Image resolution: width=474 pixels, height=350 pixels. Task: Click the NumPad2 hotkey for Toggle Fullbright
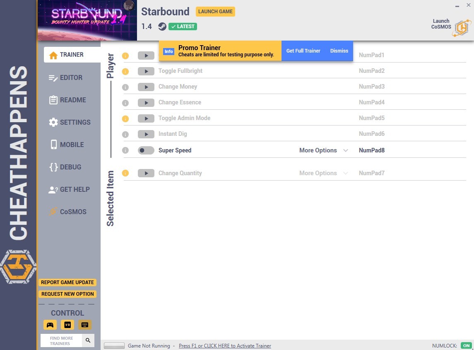(371, 71)
